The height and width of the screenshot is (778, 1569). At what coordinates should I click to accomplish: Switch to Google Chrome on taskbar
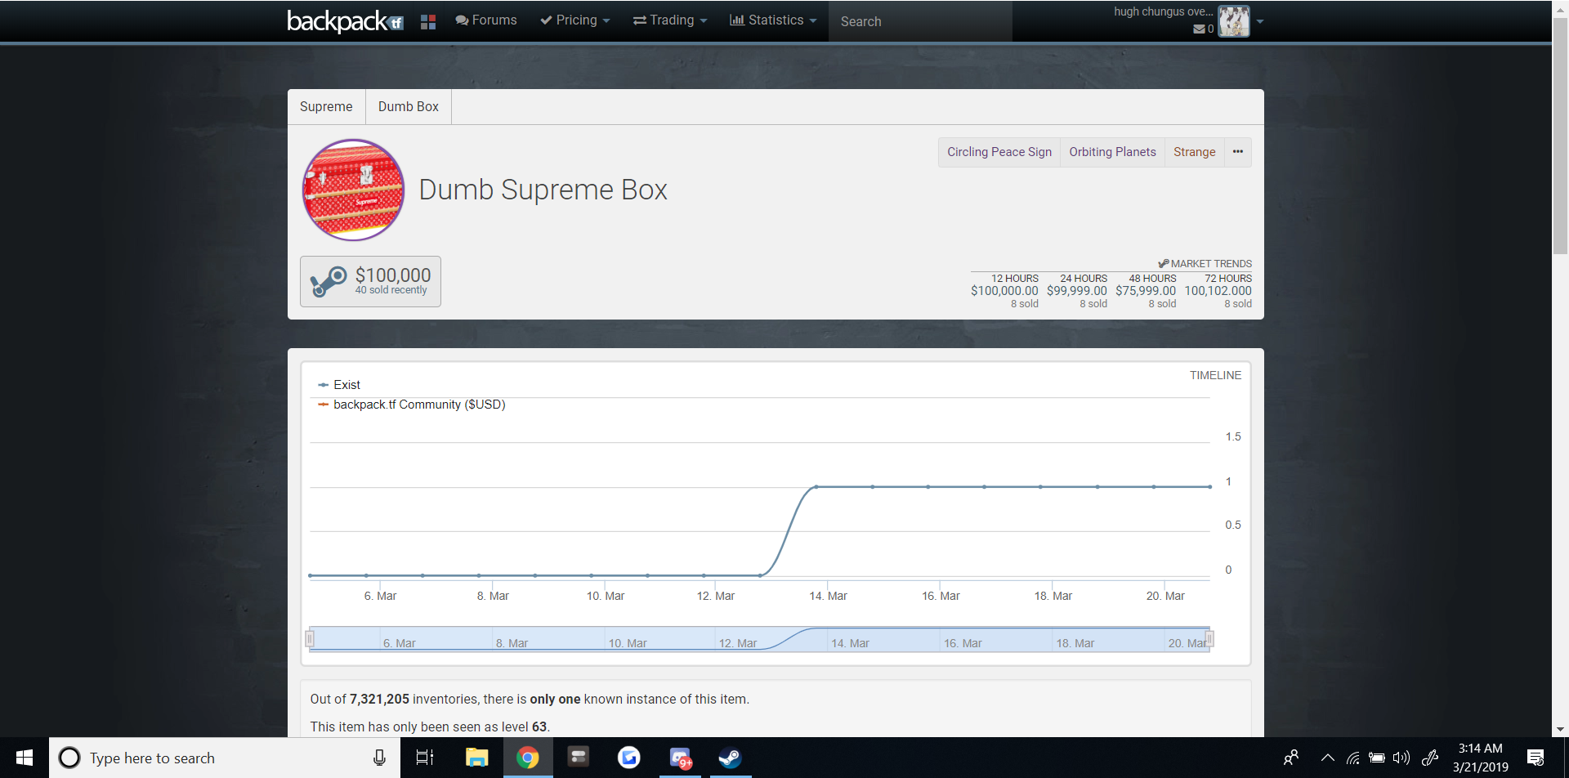click(528, 758)
